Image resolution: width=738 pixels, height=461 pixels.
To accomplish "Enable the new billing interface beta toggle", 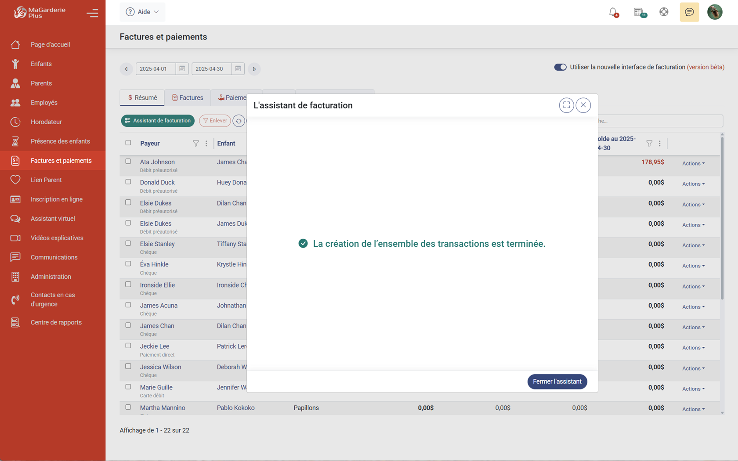I will point(560,67).
